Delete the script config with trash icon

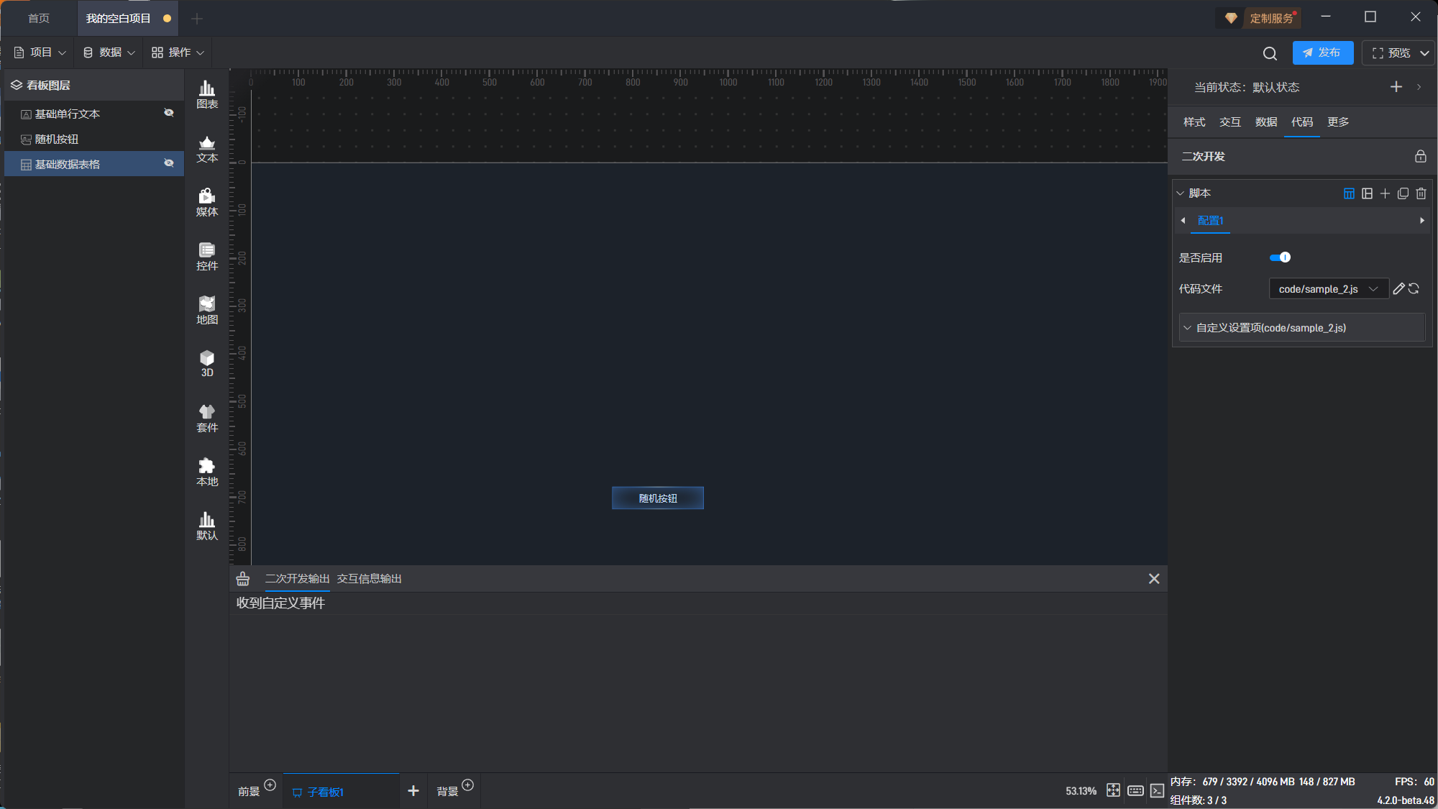tap(1421, 193)
